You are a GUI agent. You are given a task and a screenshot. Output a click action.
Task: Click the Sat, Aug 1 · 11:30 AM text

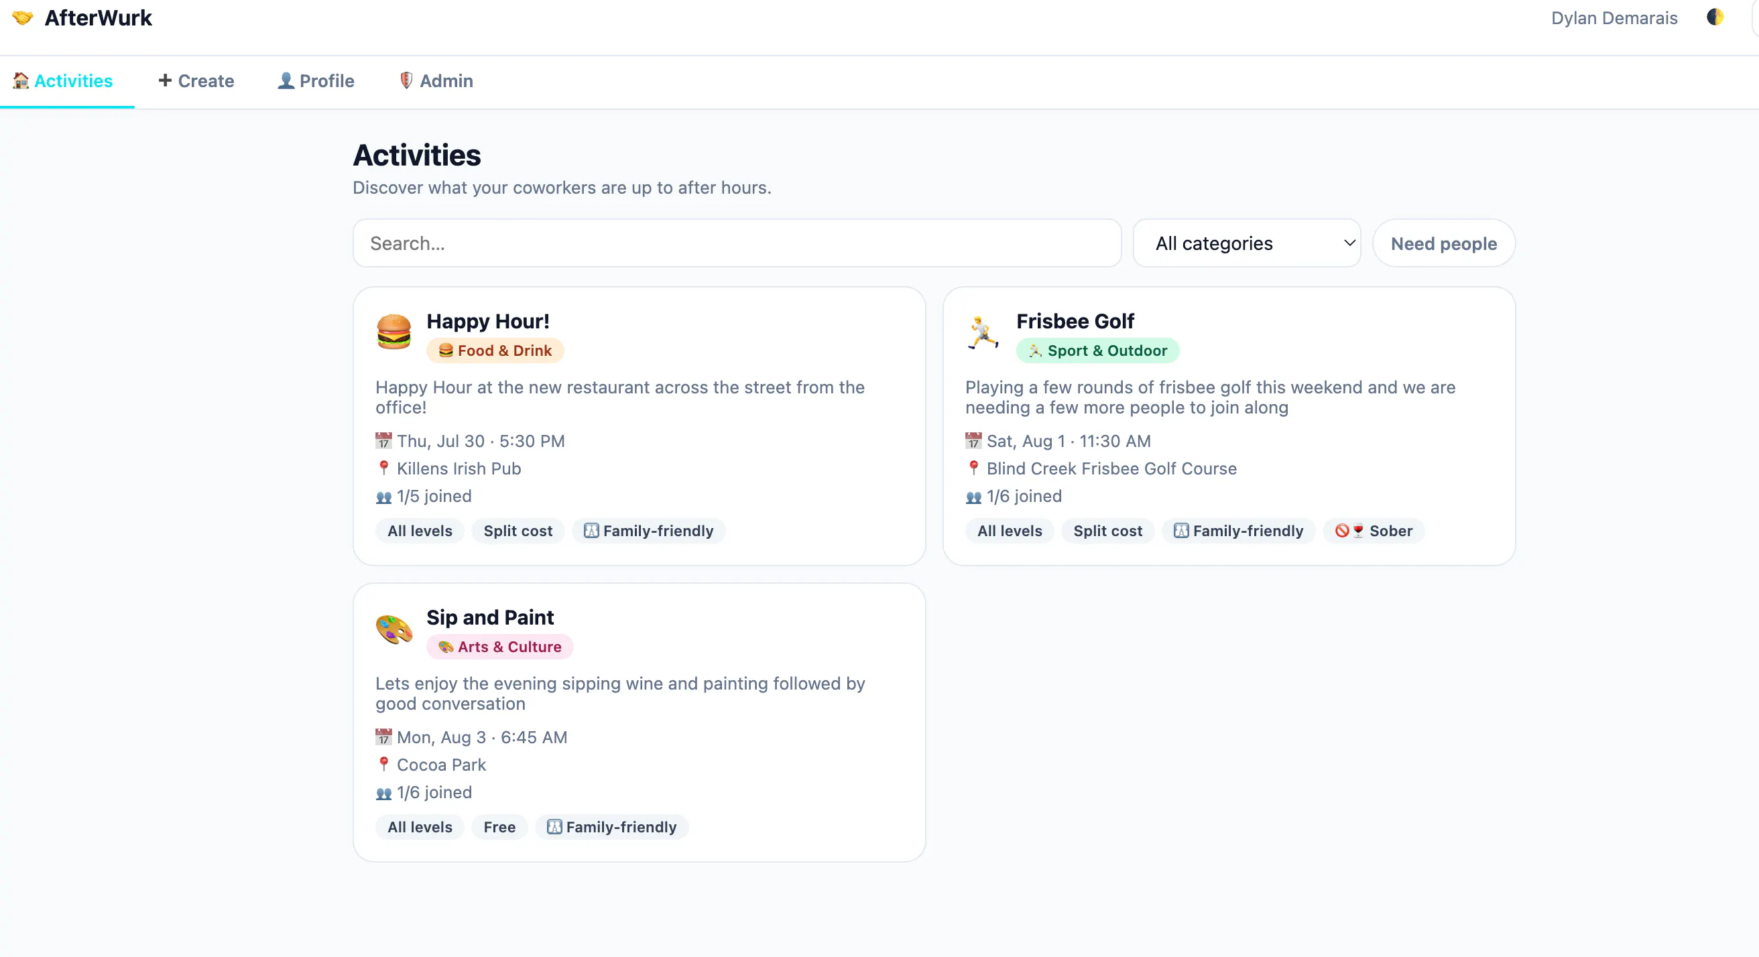1069,441
